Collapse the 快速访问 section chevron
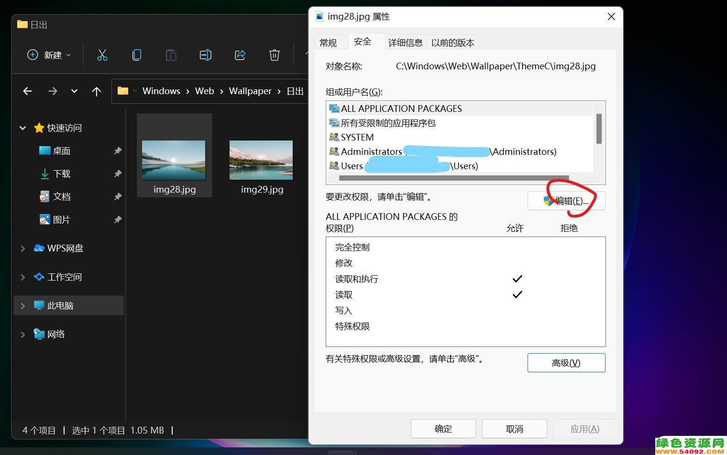Image resolution: width=727 pixels, height=455 pixels. [22, 128]
